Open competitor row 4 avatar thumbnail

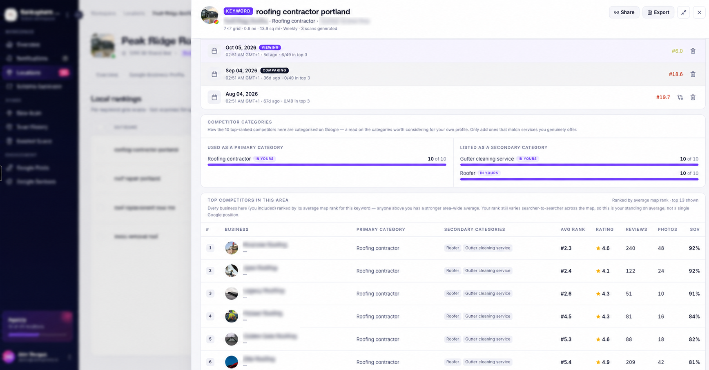[232, 316]
